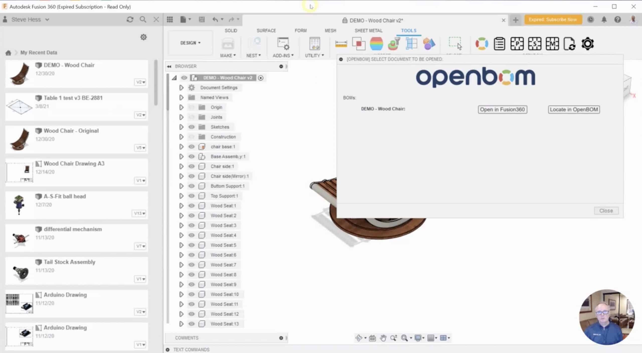Click the OpenBOM P-box icon
Image resolution: width=642 pixels, height=353 pixels.
click(x=517, y=44)
